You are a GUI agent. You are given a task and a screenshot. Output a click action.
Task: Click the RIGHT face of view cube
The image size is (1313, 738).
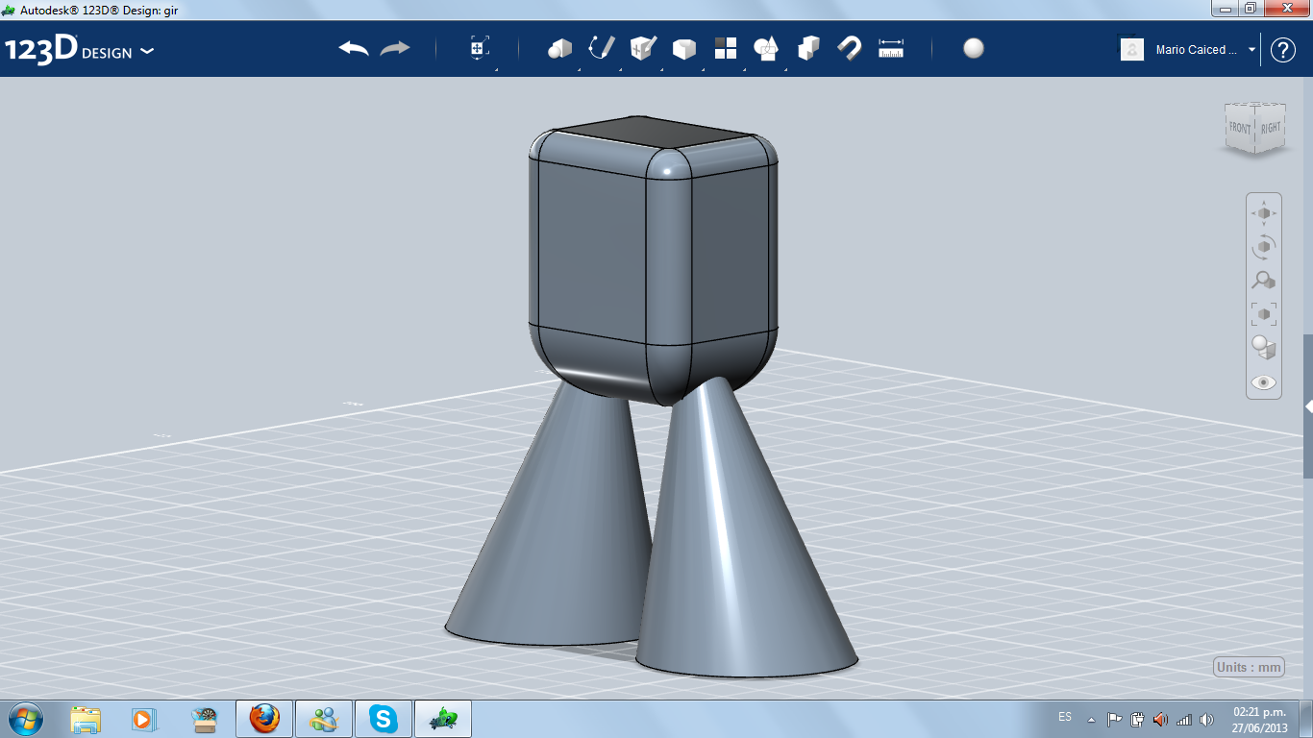1271,129
